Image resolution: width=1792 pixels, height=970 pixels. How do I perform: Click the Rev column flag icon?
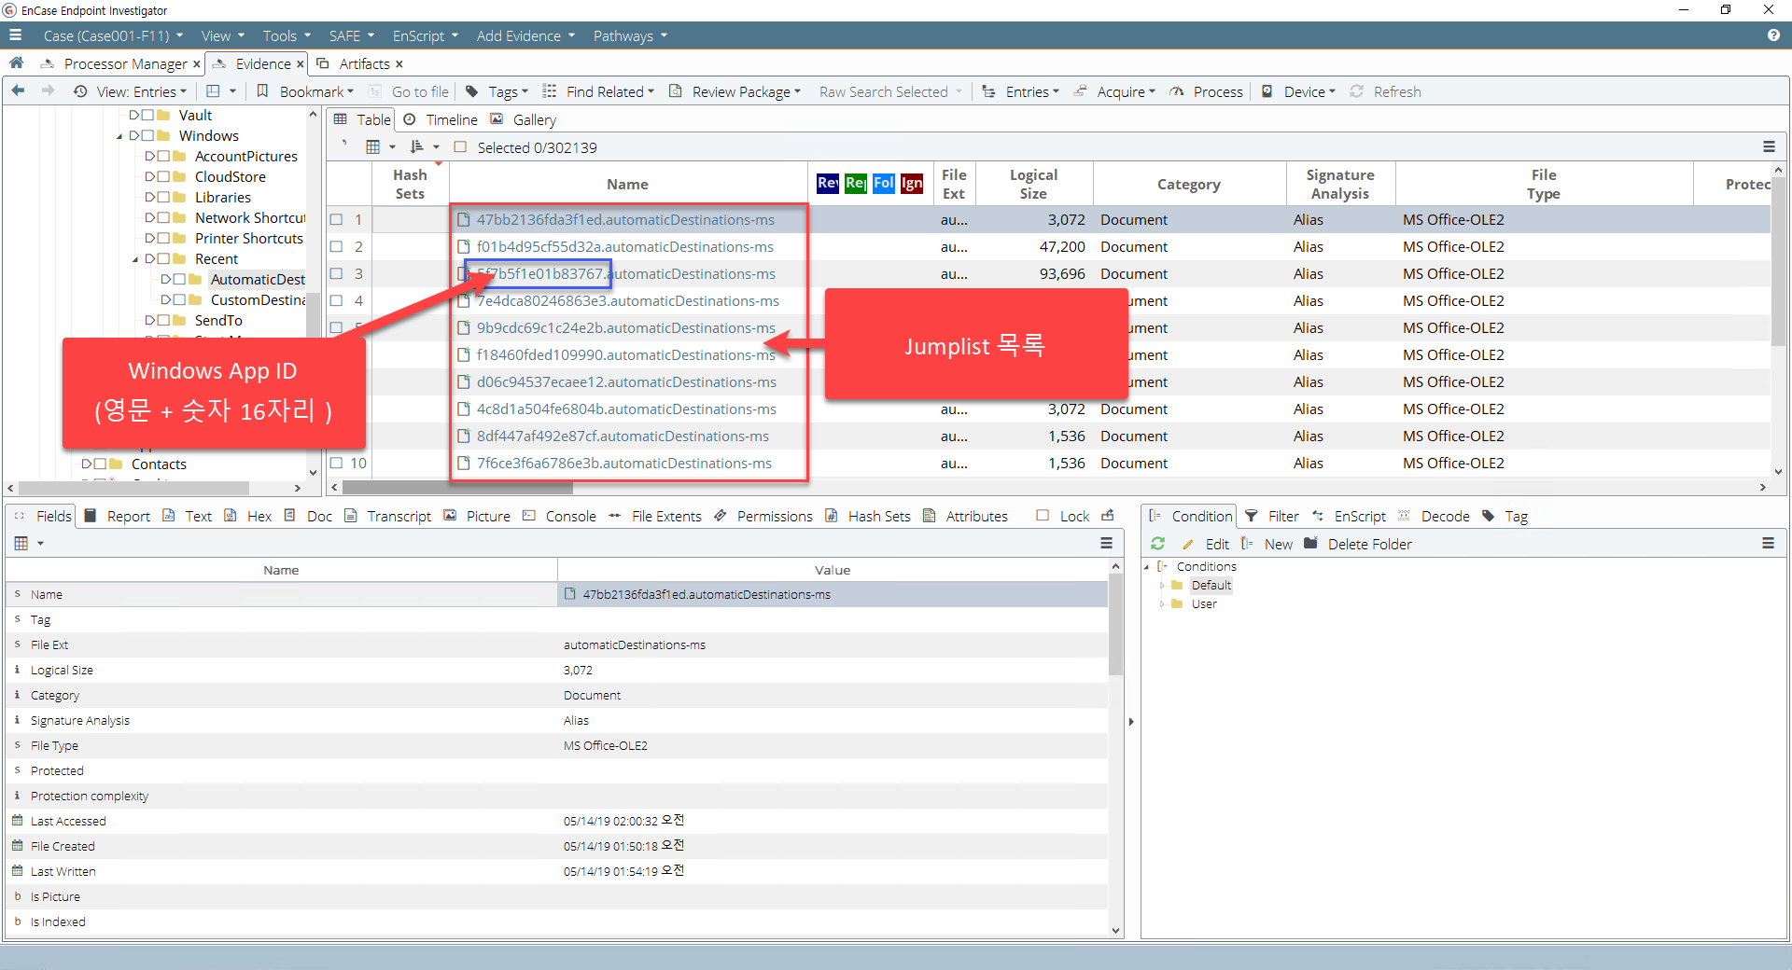click(827, 183)
